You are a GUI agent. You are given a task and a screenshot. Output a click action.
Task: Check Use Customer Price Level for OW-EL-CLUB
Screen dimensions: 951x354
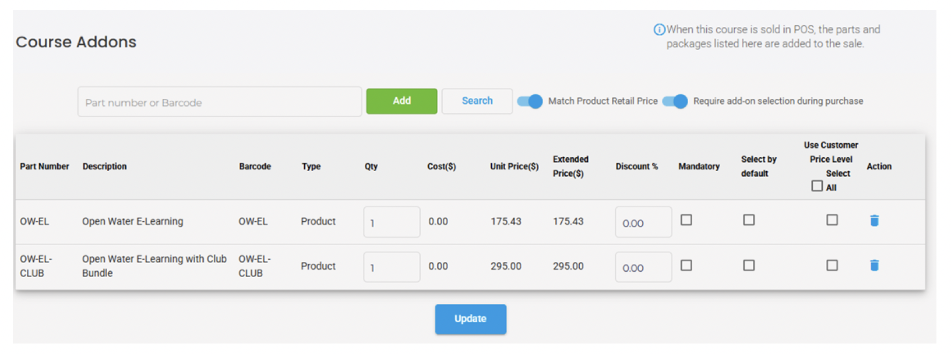pyautogui.click(x=832, y=265)
